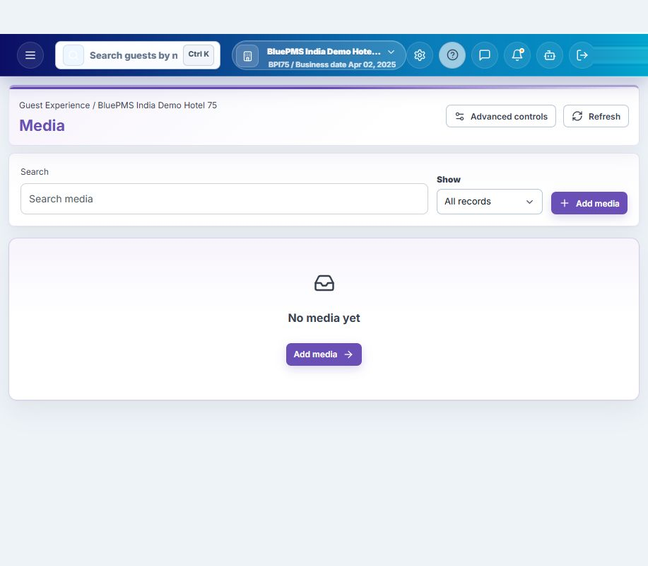
Task: Click the Refresh button
Action: point(596,116)
